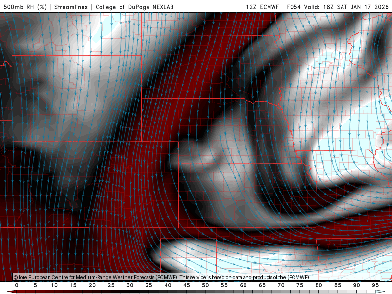Screen dimensions: 392x294
Task: Click the '20' value on the color scale
Action: [x=92, y=285]
